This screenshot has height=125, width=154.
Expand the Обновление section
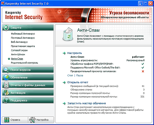[x=28, y=77]
